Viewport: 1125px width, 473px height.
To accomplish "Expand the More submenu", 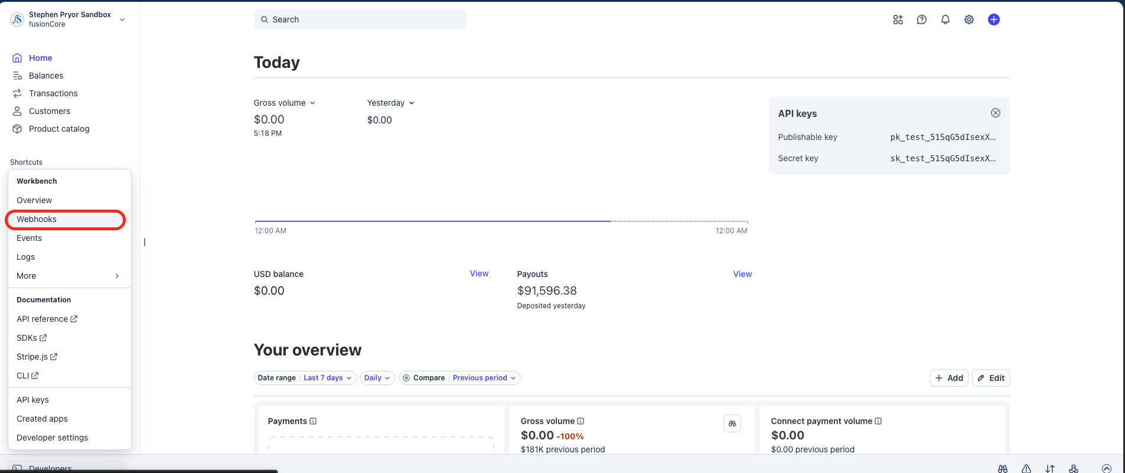I will (x=69, y=276).
